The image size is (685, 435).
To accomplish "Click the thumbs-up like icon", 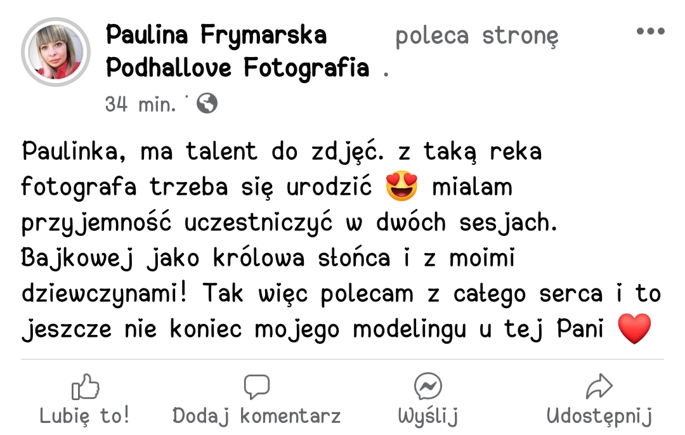I will click(86, 387).
